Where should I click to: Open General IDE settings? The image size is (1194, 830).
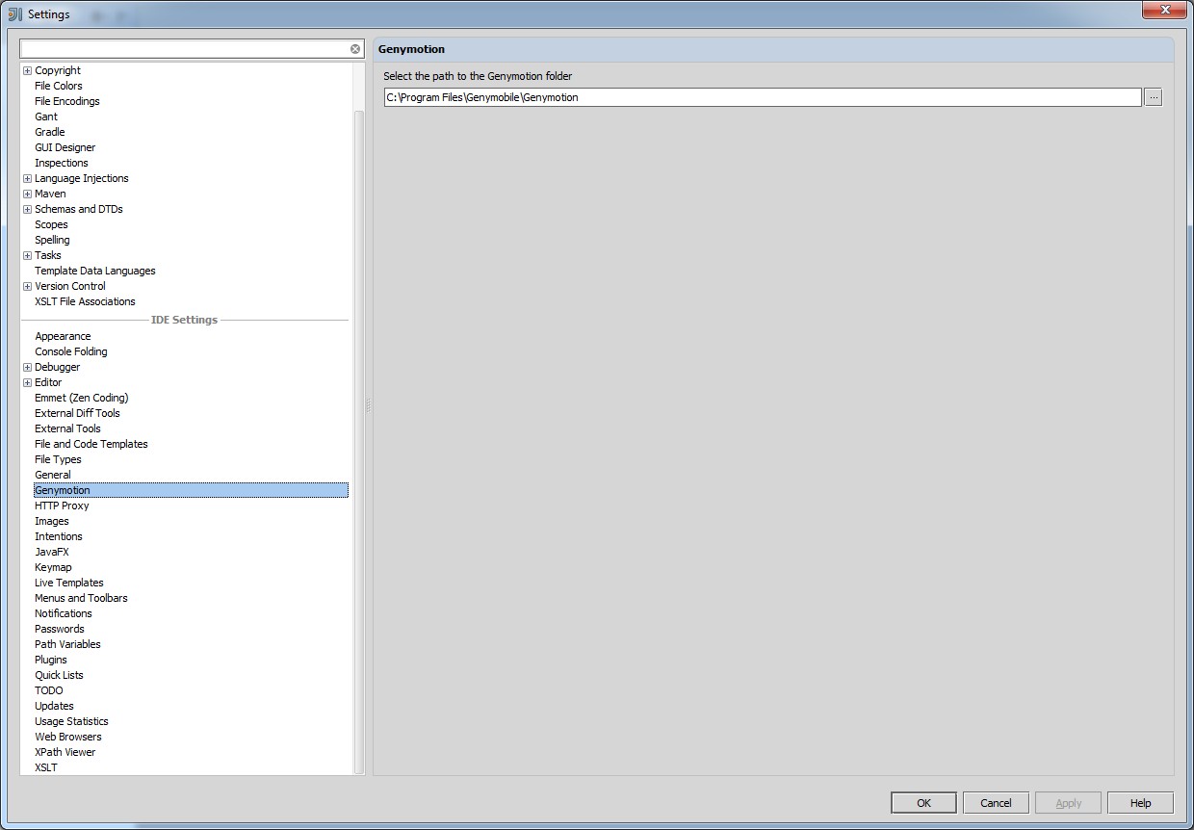click(x=53, y=475)
